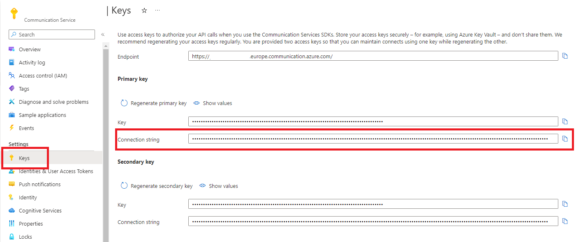Favorite the Keys page with the star
Viewport: 583px width, 242px height.
[x=144, y=11]
